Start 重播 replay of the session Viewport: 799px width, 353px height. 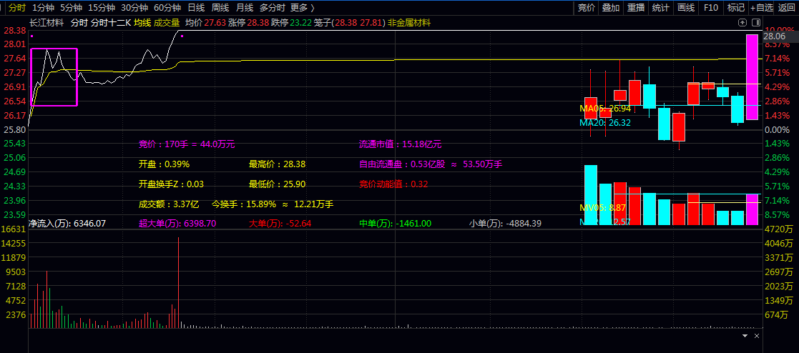coord(635,7)
